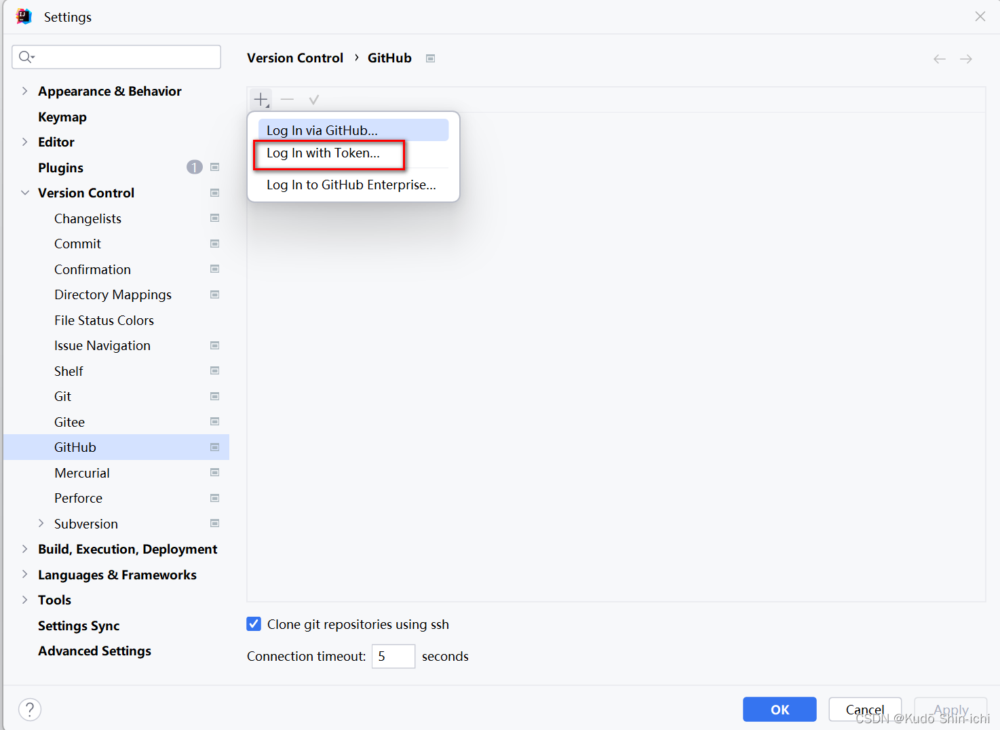This screenshot has width=1000, height=730.
Task: Click the set default checkmark icon
Action: pos(313,100)
